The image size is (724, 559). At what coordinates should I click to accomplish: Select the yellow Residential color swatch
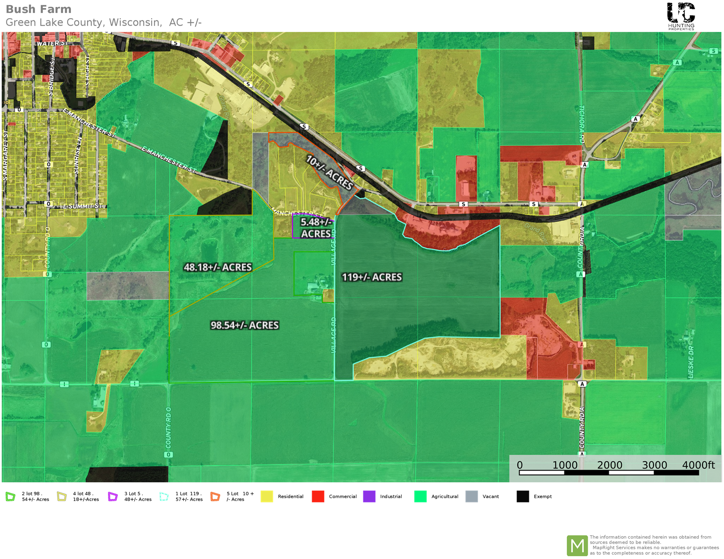point(267,497)
